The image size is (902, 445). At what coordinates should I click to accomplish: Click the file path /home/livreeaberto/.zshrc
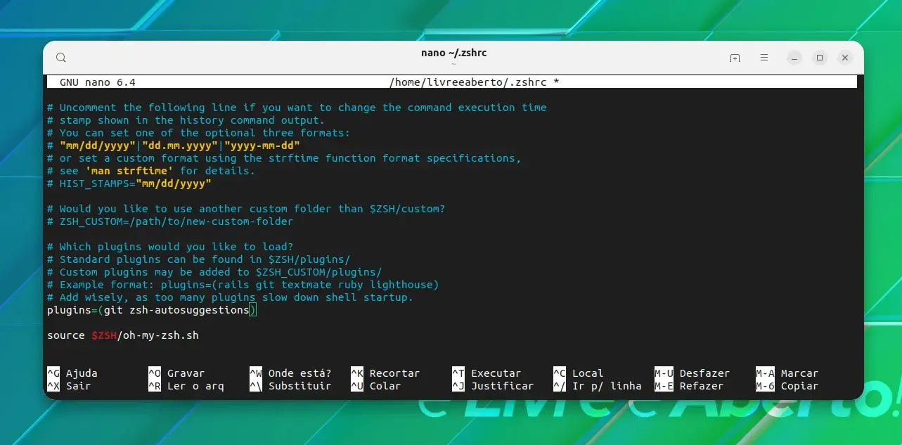point(468,82)
